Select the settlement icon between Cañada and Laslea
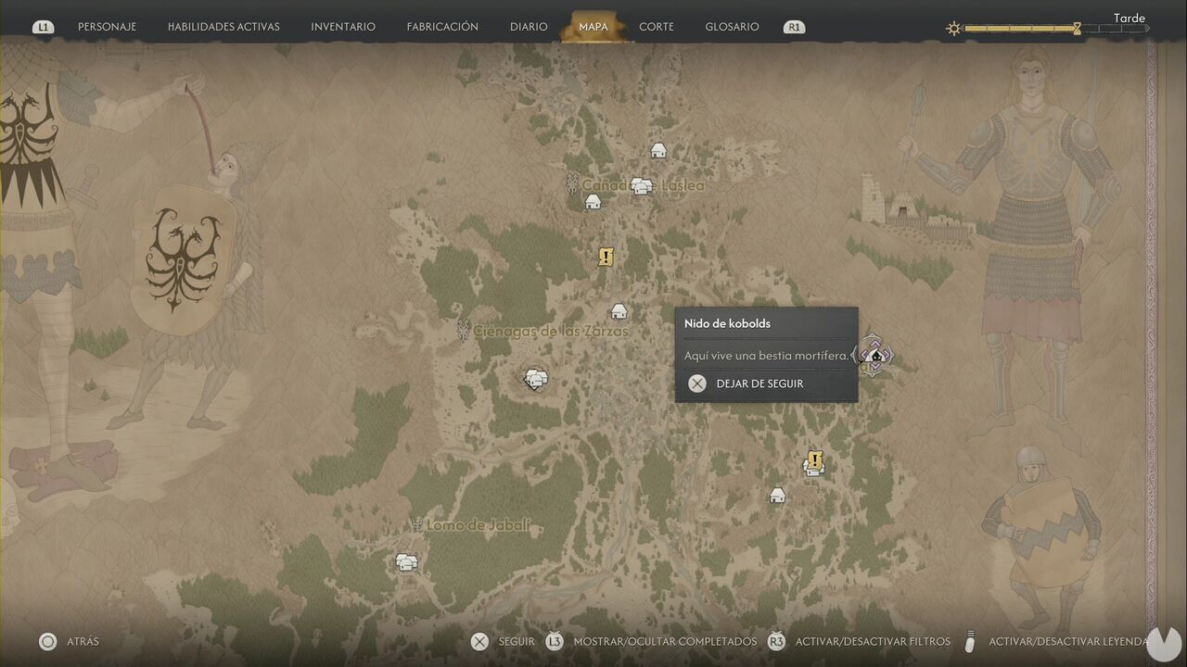Image resolution: width=1187 pixels, height=667 pixels. pos(641,186)
